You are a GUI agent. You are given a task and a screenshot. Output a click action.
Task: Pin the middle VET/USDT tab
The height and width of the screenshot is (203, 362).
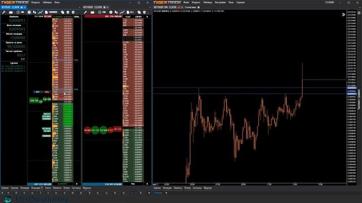click(104, 7)
